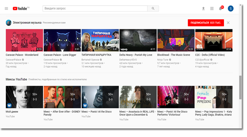Click the page vertical scrollbar thumb
This screenshot has width=247, height=137.
pyautogui.click(x=240, y=87)
